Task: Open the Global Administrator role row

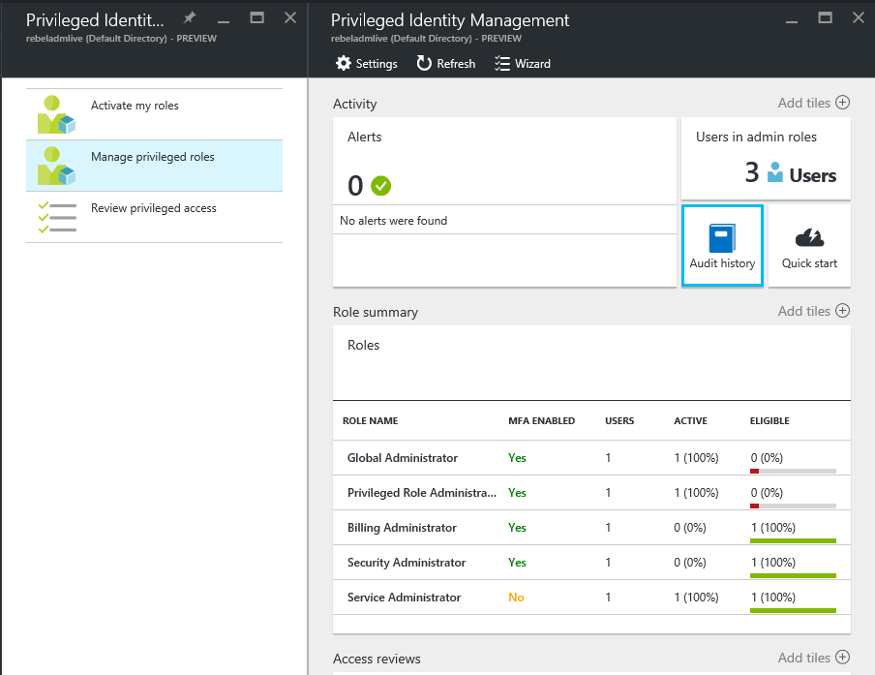Action: (591, 458)
